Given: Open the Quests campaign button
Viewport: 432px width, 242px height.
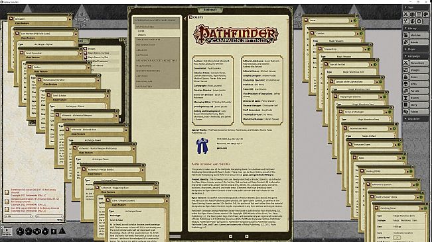Looking at the screenshot, I should (419, 98).
